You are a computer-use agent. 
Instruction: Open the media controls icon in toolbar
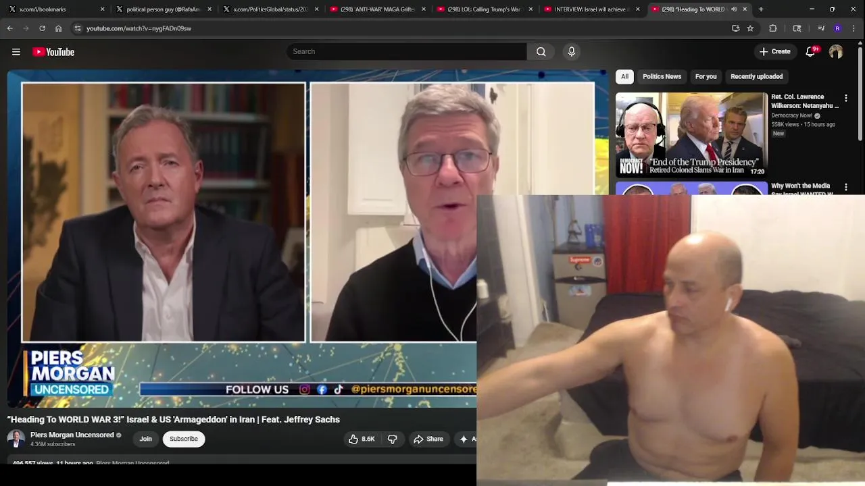821,28
